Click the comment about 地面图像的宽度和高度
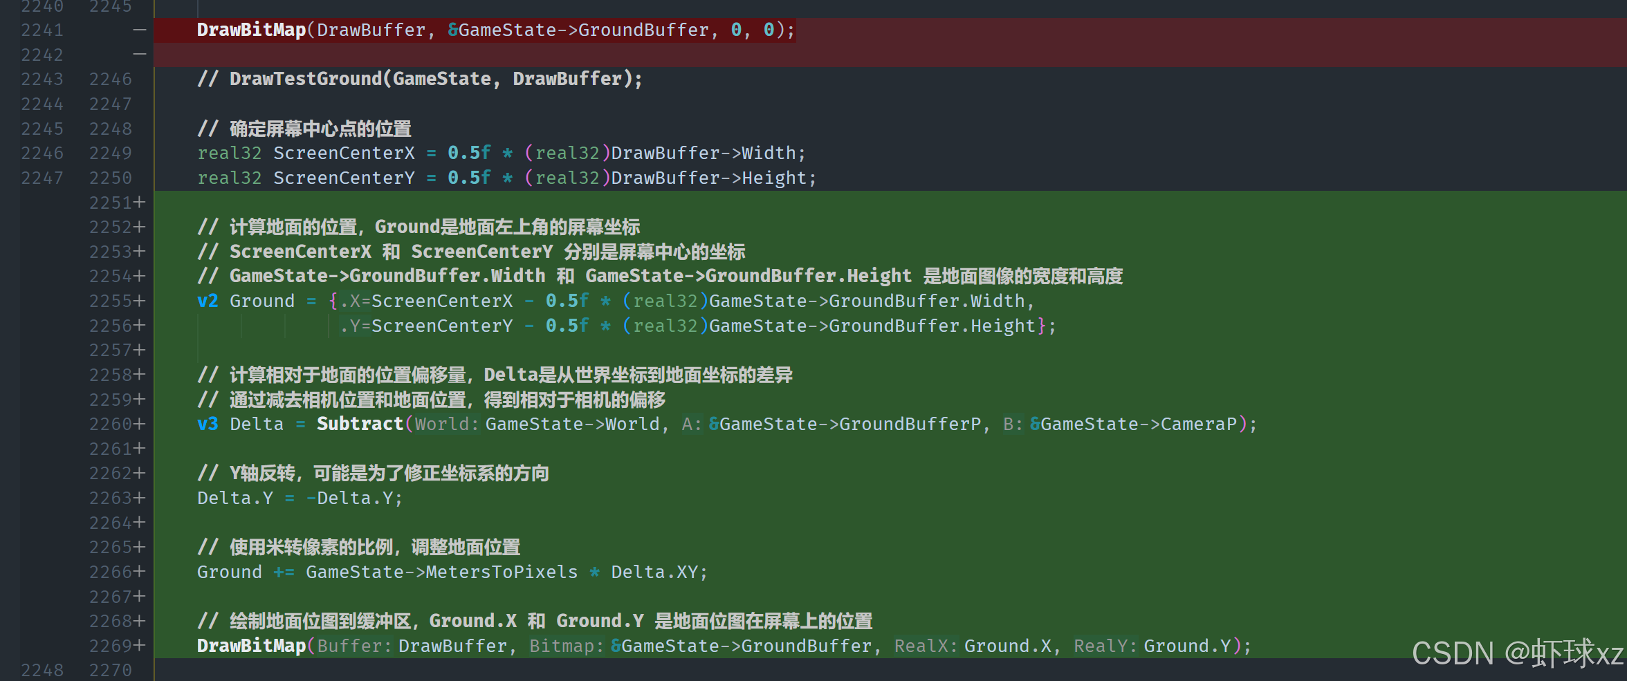1627x681 pixels. (660, 276)
